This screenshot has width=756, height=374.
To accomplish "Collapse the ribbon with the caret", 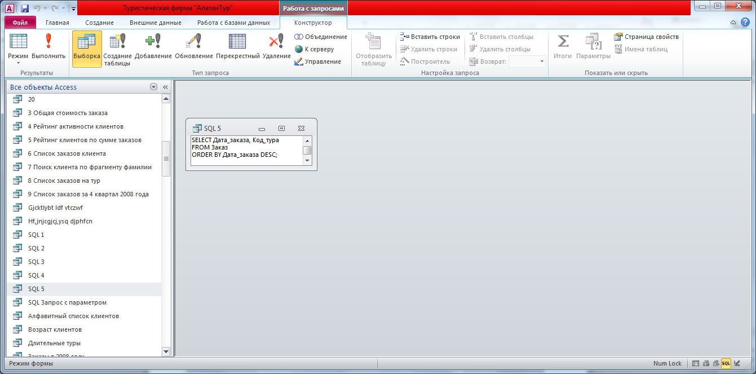I will [x=733, y=23].
